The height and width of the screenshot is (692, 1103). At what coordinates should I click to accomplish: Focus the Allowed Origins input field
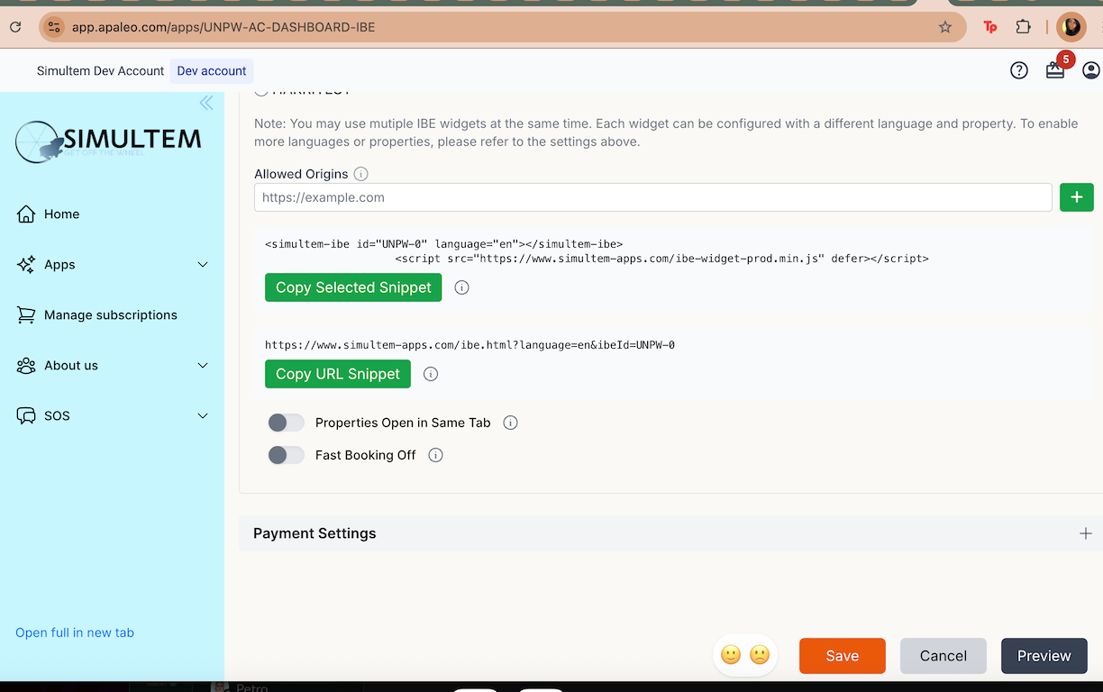653,197
